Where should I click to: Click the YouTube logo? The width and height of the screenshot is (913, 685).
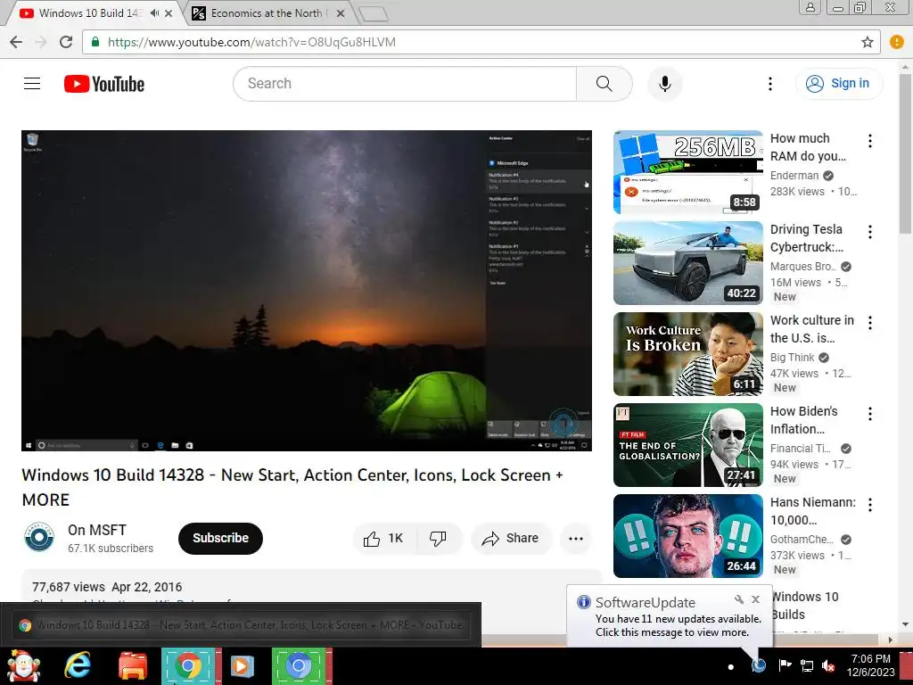pos(104,84)
